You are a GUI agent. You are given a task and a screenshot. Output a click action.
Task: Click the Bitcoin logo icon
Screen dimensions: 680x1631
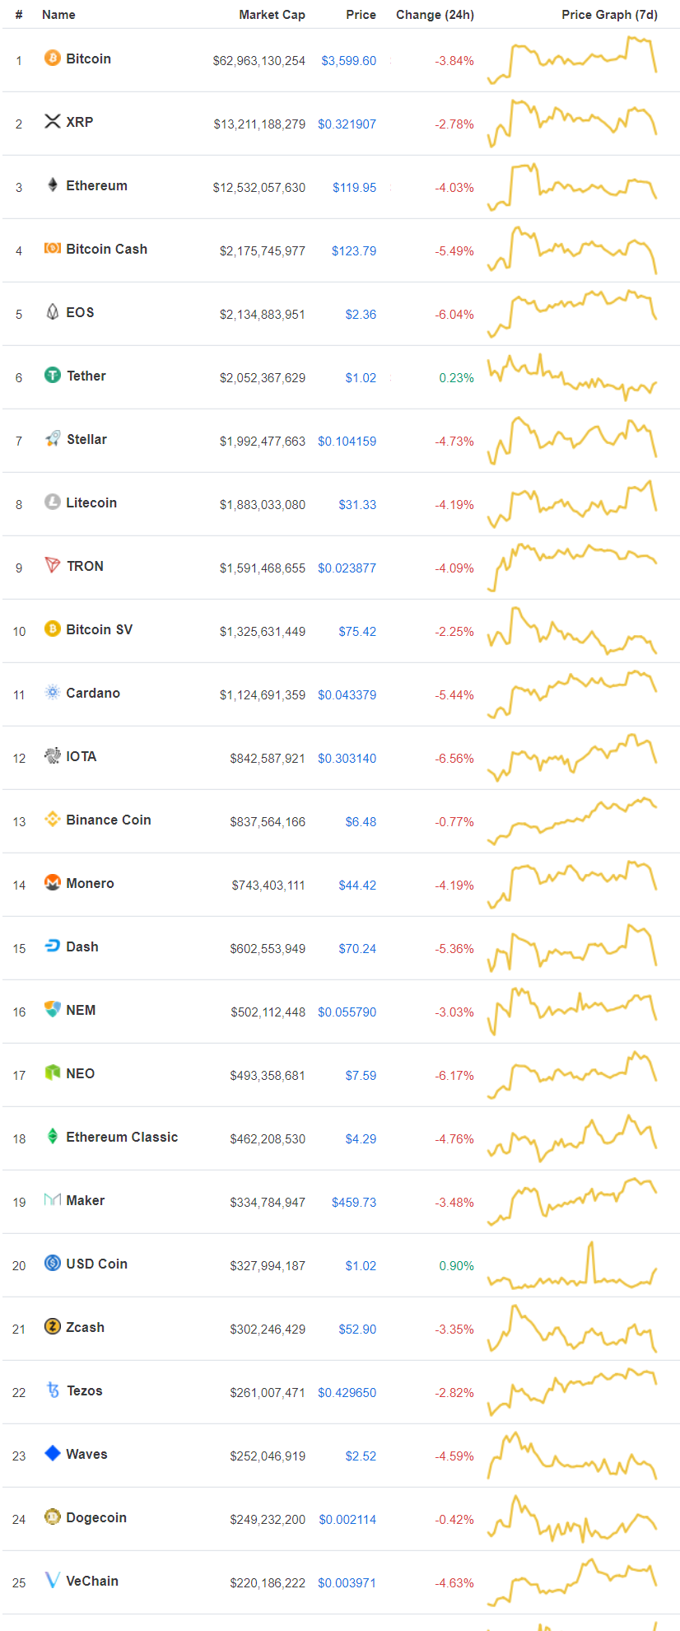click(51, 58)
